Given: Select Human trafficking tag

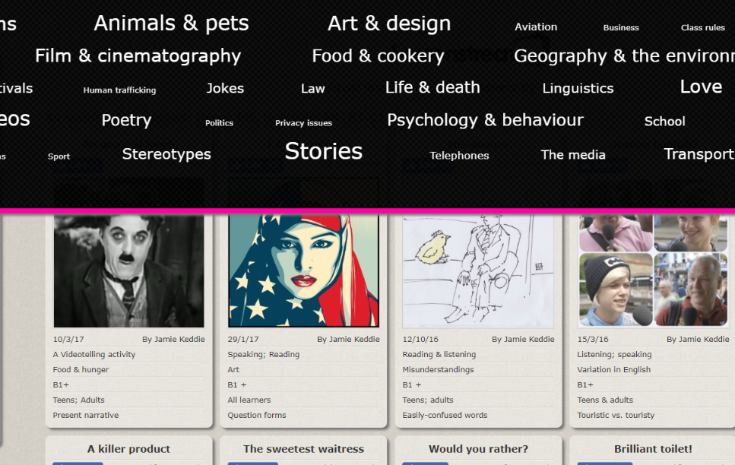Looking at the screenshot, I should point(119,90).
